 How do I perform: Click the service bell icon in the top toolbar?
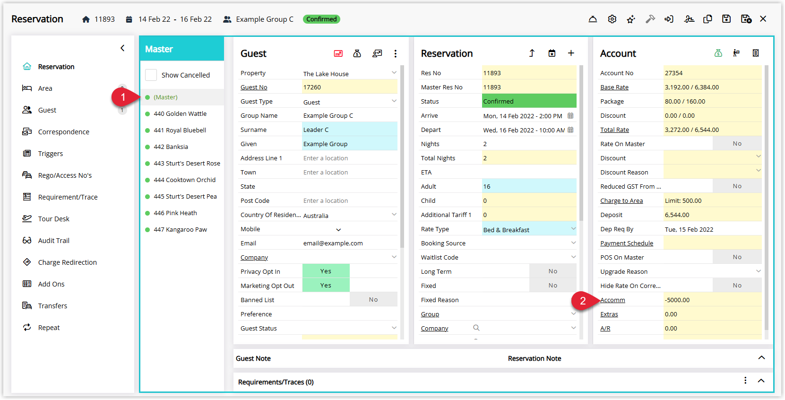593,19
